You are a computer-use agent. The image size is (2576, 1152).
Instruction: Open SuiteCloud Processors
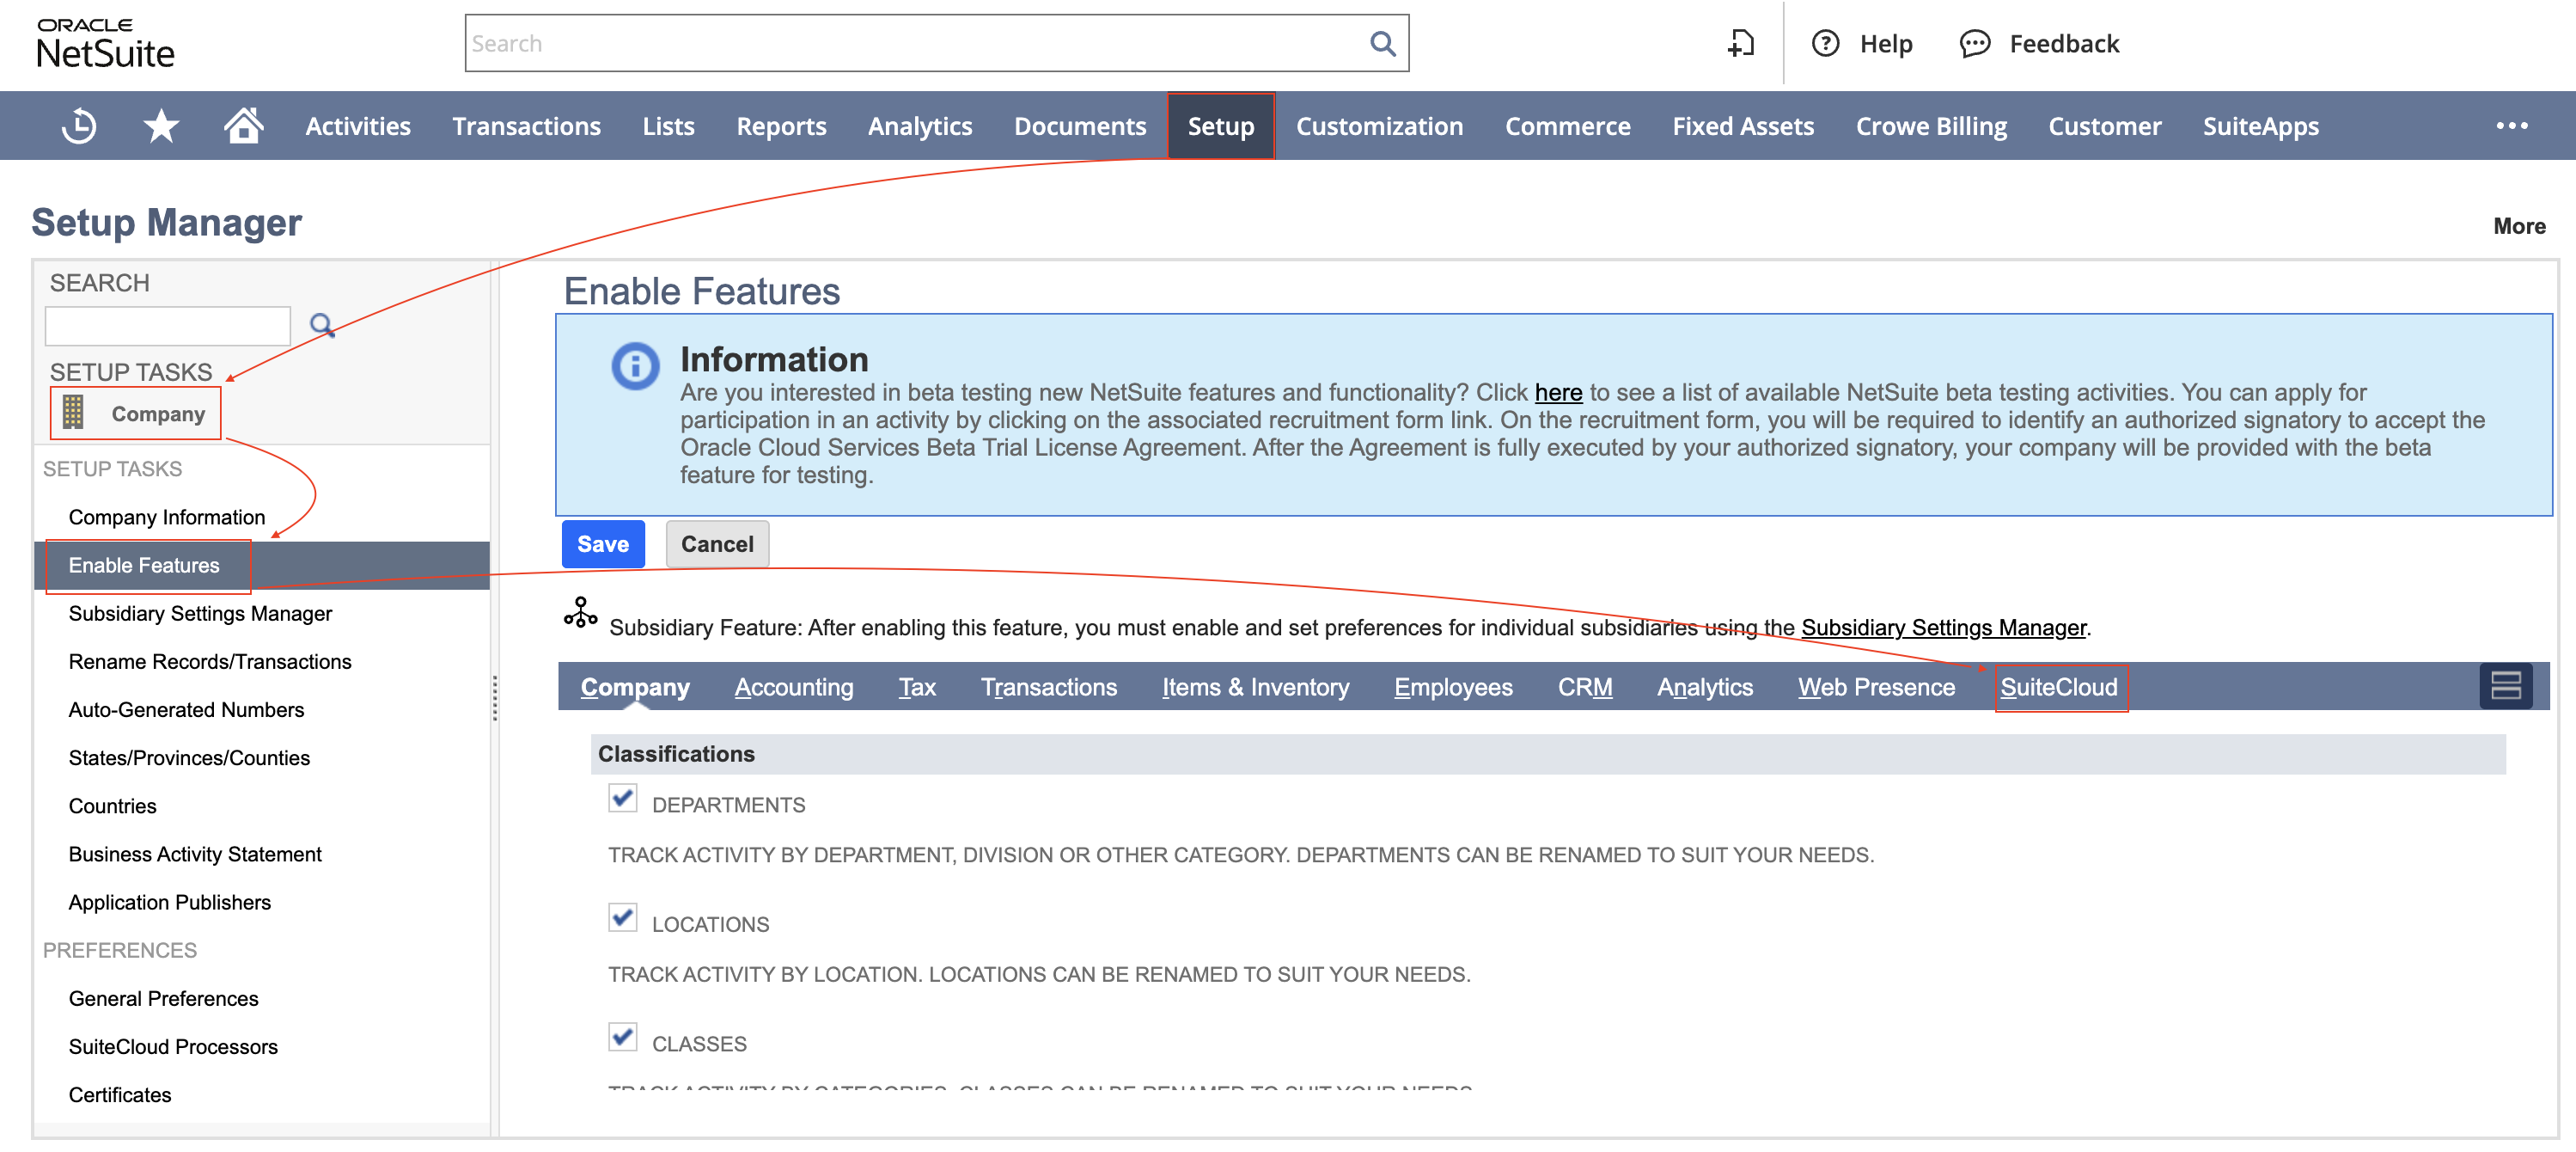click(173, 1046)
